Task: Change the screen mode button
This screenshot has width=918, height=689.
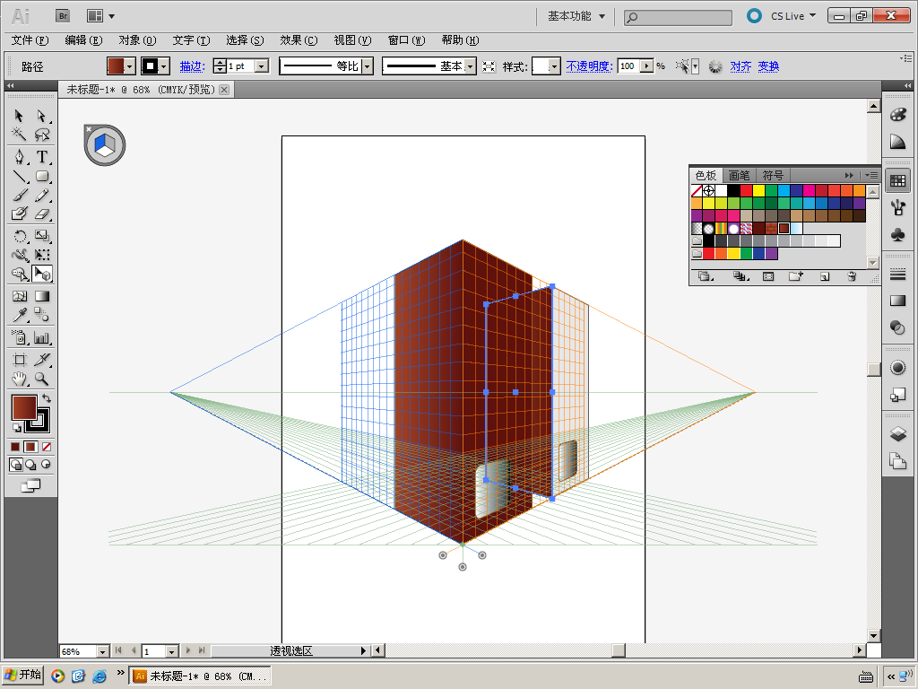Action: [30, 485]
